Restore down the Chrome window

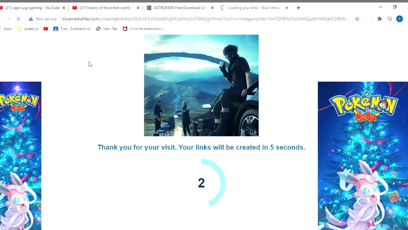pos(395,7)
